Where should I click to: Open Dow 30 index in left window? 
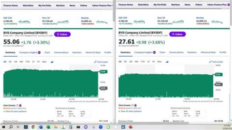pyautogui.click(x=46, y=18)
